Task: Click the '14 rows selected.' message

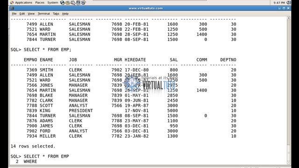Action: pos(33,146)
